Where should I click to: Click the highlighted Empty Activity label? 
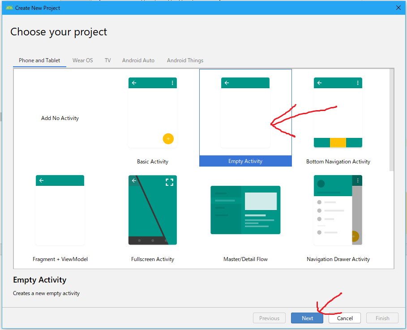[x=245, y=161]
